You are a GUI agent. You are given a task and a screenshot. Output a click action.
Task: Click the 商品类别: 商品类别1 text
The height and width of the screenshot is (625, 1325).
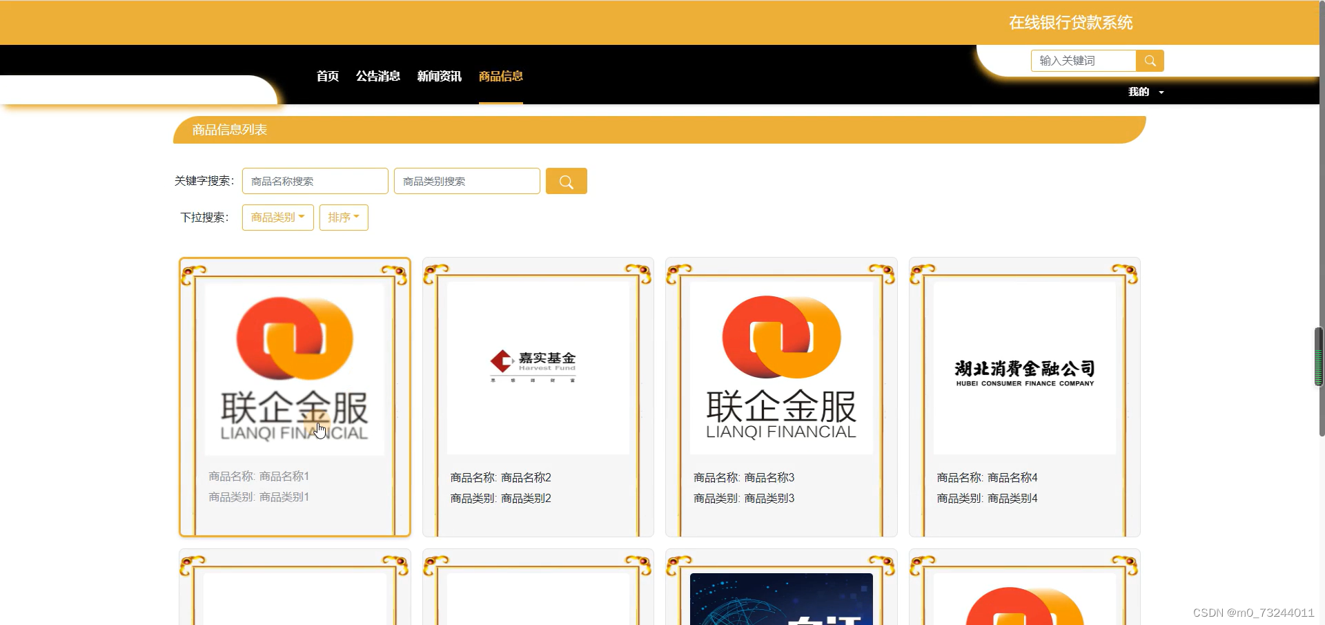coord(259,497)
